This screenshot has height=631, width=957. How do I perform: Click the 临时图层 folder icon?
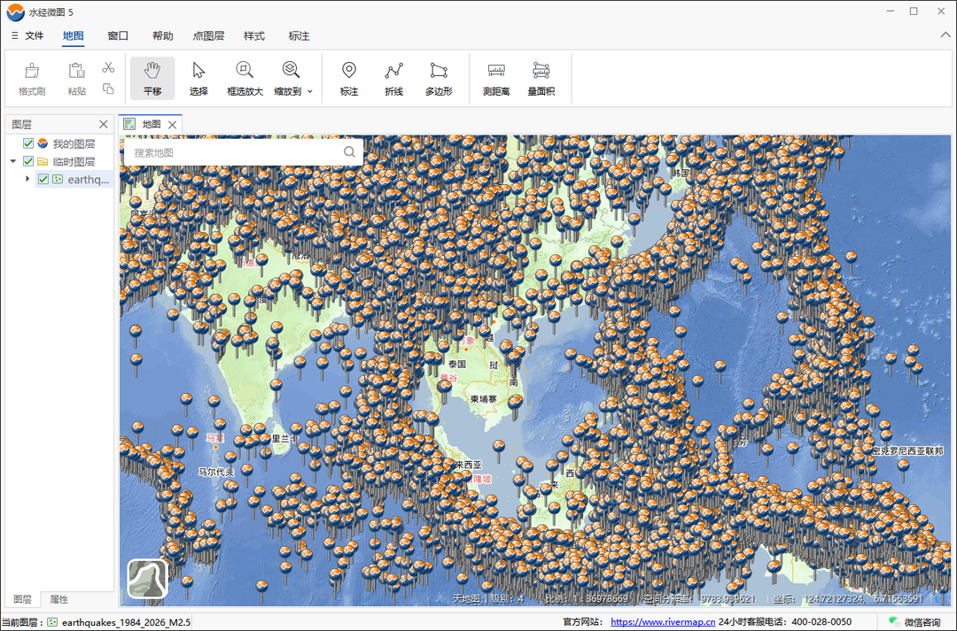[x=43, y=162]
